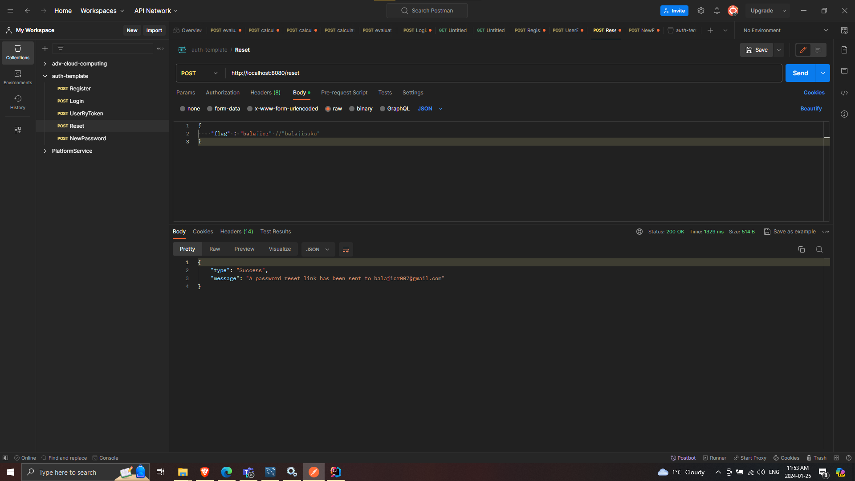The width and height of the screenshot is (855, 481).
Task: Select the GraphQL body type radio
Action: pos(383,109)
